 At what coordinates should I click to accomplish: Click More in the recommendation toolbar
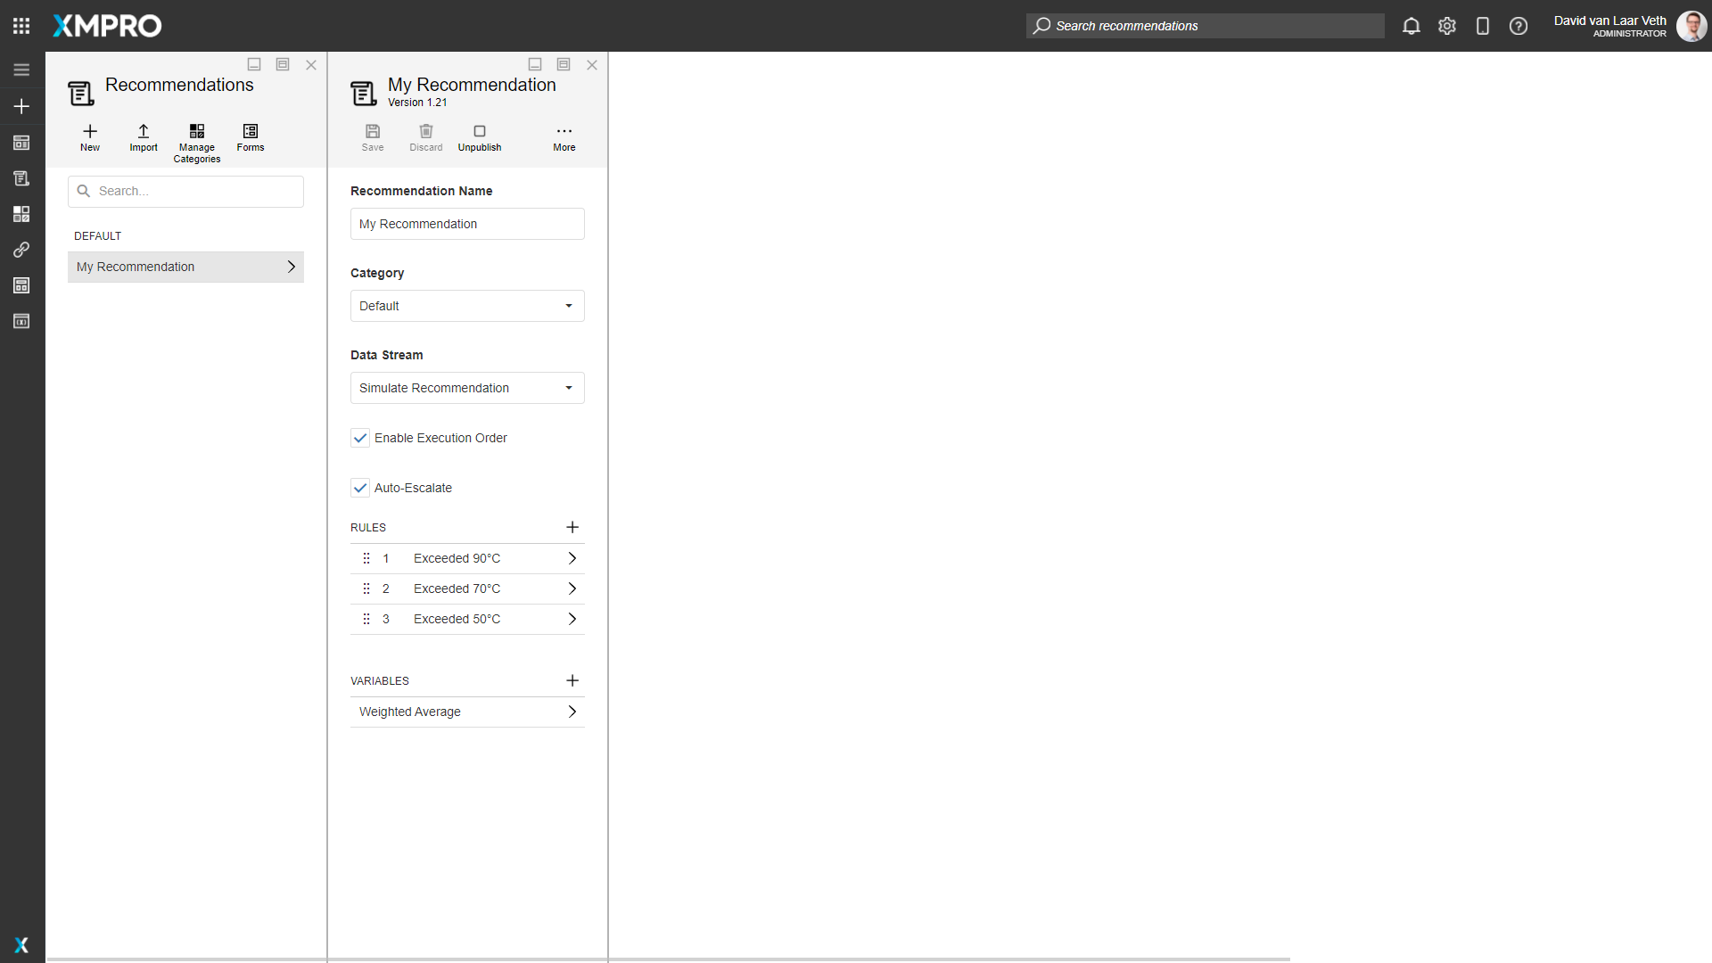pyautogui.click(x=564, y=136)
